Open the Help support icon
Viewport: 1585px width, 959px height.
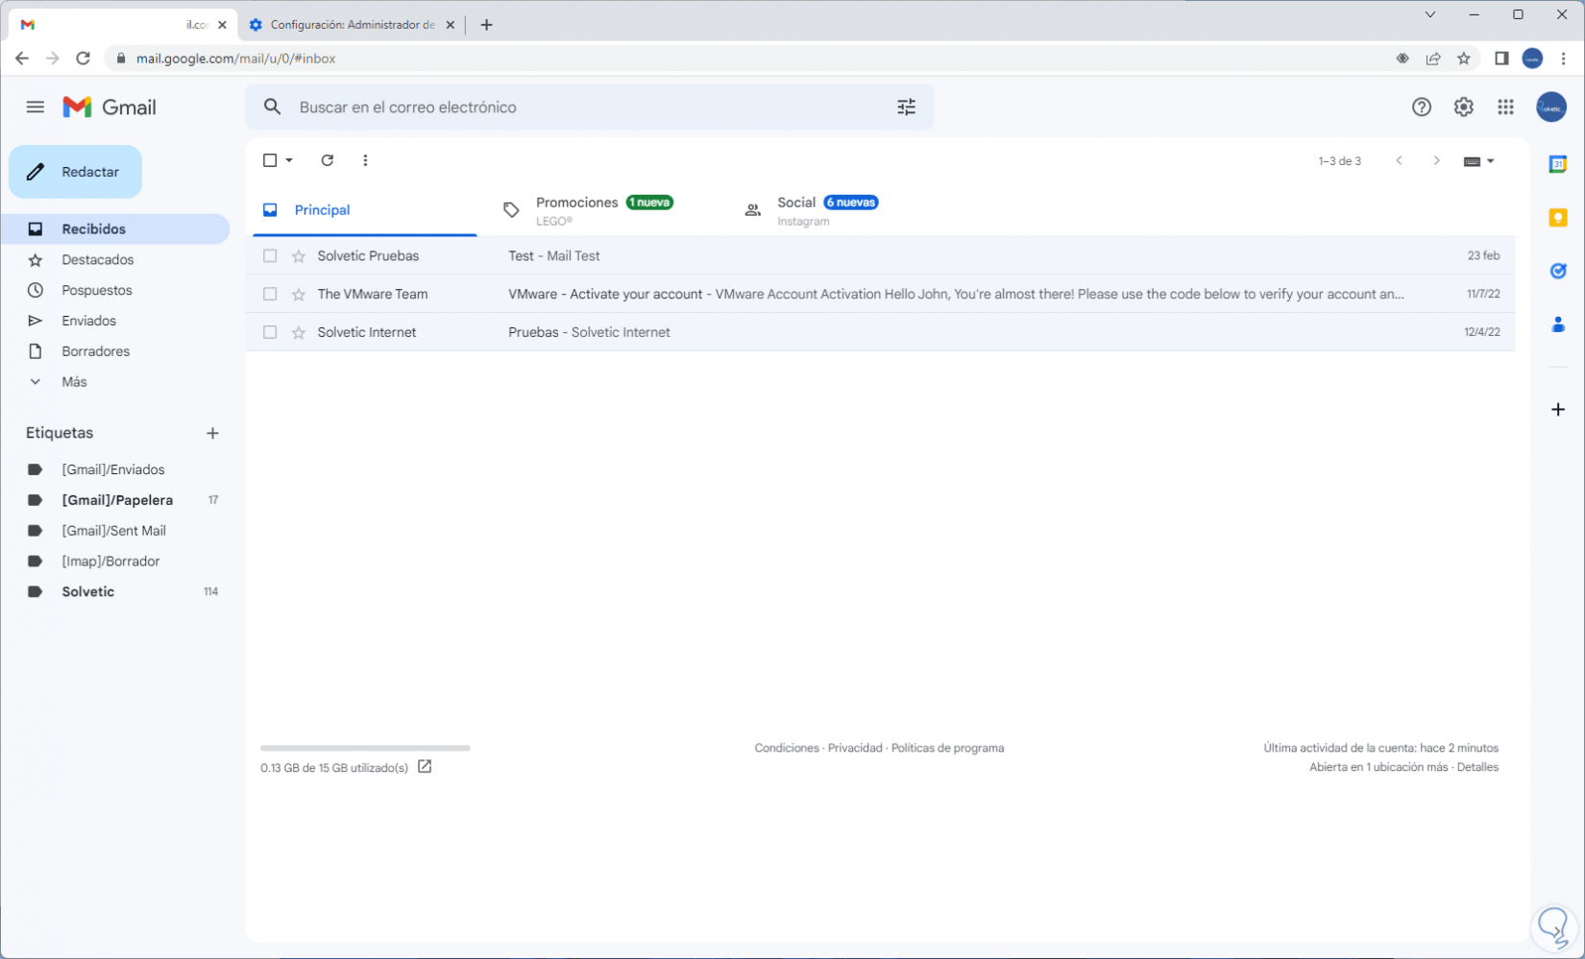(1421, 108)
